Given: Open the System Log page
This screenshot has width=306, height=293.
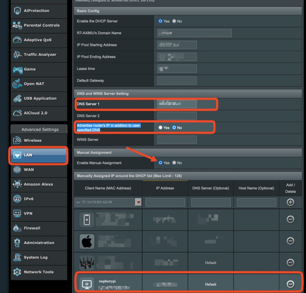Looking at the screenshot, I should pos(36,257).
